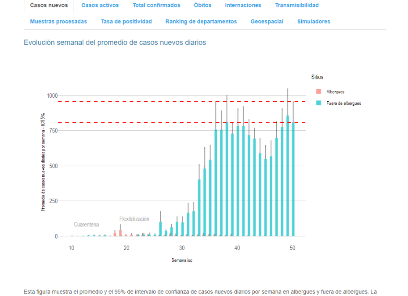The height and width of the screenshot is (296, 408).
Task: Select the Óbitos tab
Action: click(202, 5)
